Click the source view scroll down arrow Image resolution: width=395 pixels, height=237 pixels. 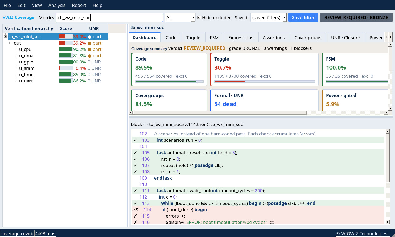tap(387, 222)
